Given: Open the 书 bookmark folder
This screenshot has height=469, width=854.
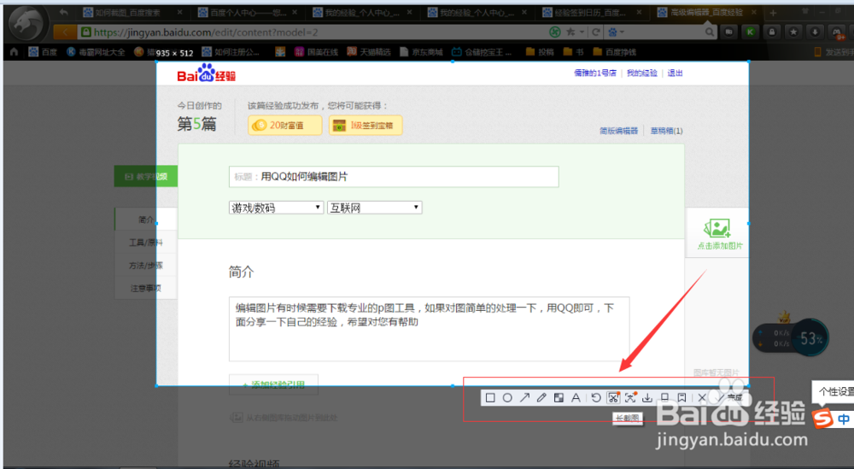Looking at the screenshot, I should (x=574, y=52).
